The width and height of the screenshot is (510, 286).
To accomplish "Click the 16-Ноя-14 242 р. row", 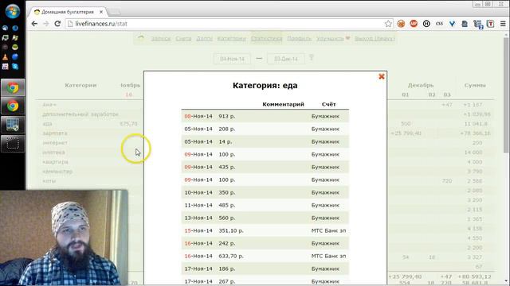I will pos(265,243).
